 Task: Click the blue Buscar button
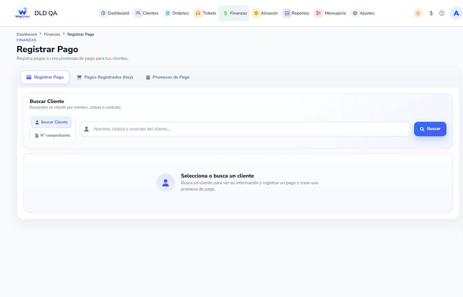(x=430, y=129)
